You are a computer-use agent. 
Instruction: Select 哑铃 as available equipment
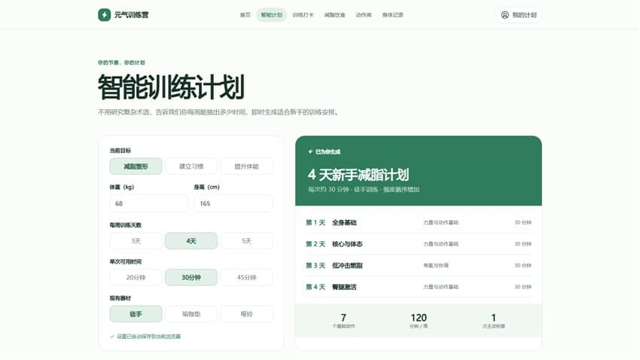[x=246, y=314]
